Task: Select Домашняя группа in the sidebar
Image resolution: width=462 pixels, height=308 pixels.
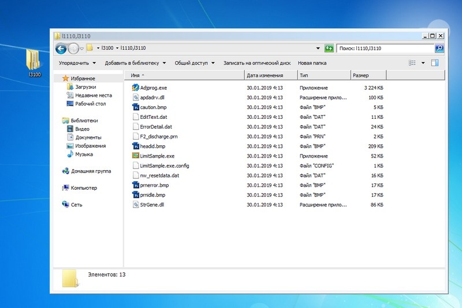Action: 91,171
